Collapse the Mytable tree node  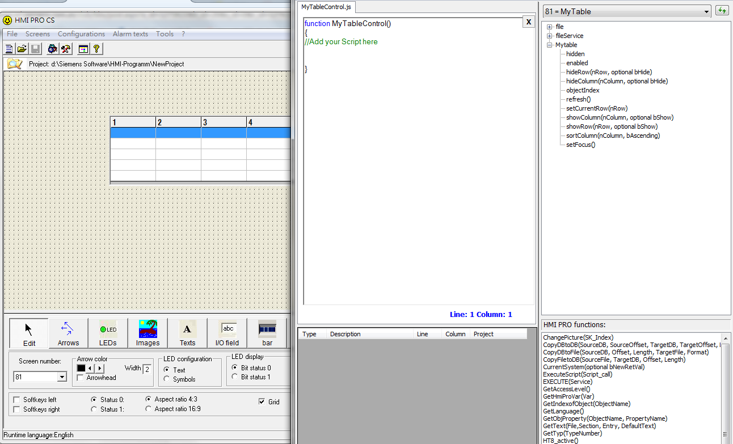coord(549,45)
